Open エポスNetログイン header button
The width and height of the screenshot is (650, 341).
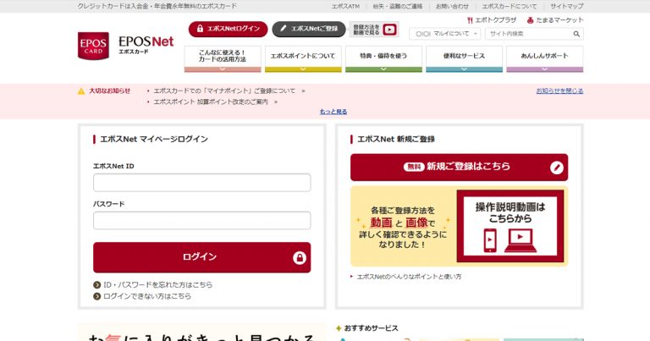(x=228, y=29)
